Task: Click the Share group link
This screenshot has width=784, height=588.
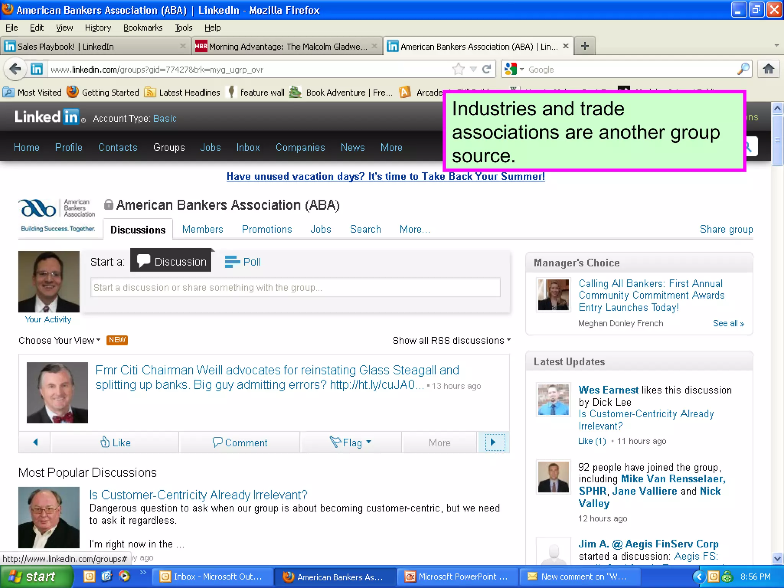Action: point(726,229)
